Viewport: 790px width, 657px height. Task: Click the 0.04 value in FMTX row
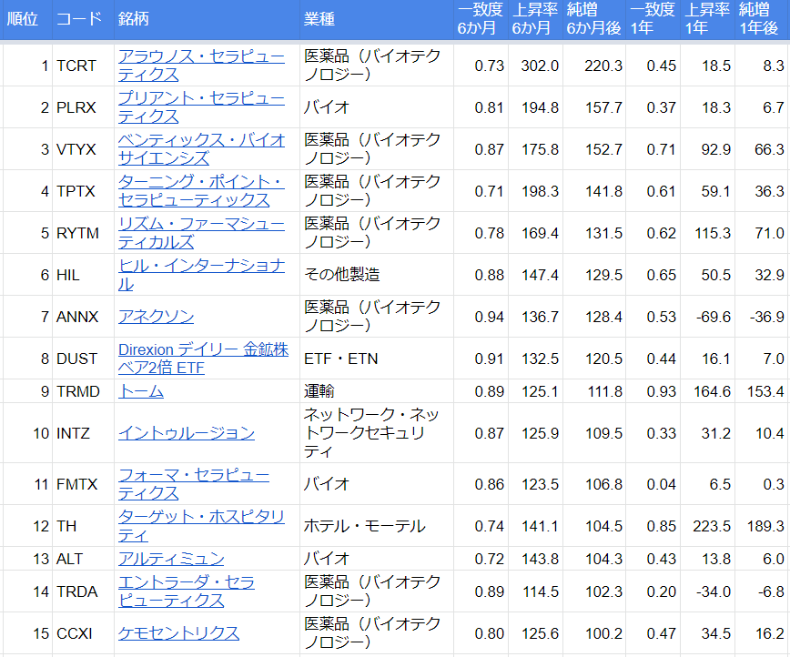click(x=661, y=484)
